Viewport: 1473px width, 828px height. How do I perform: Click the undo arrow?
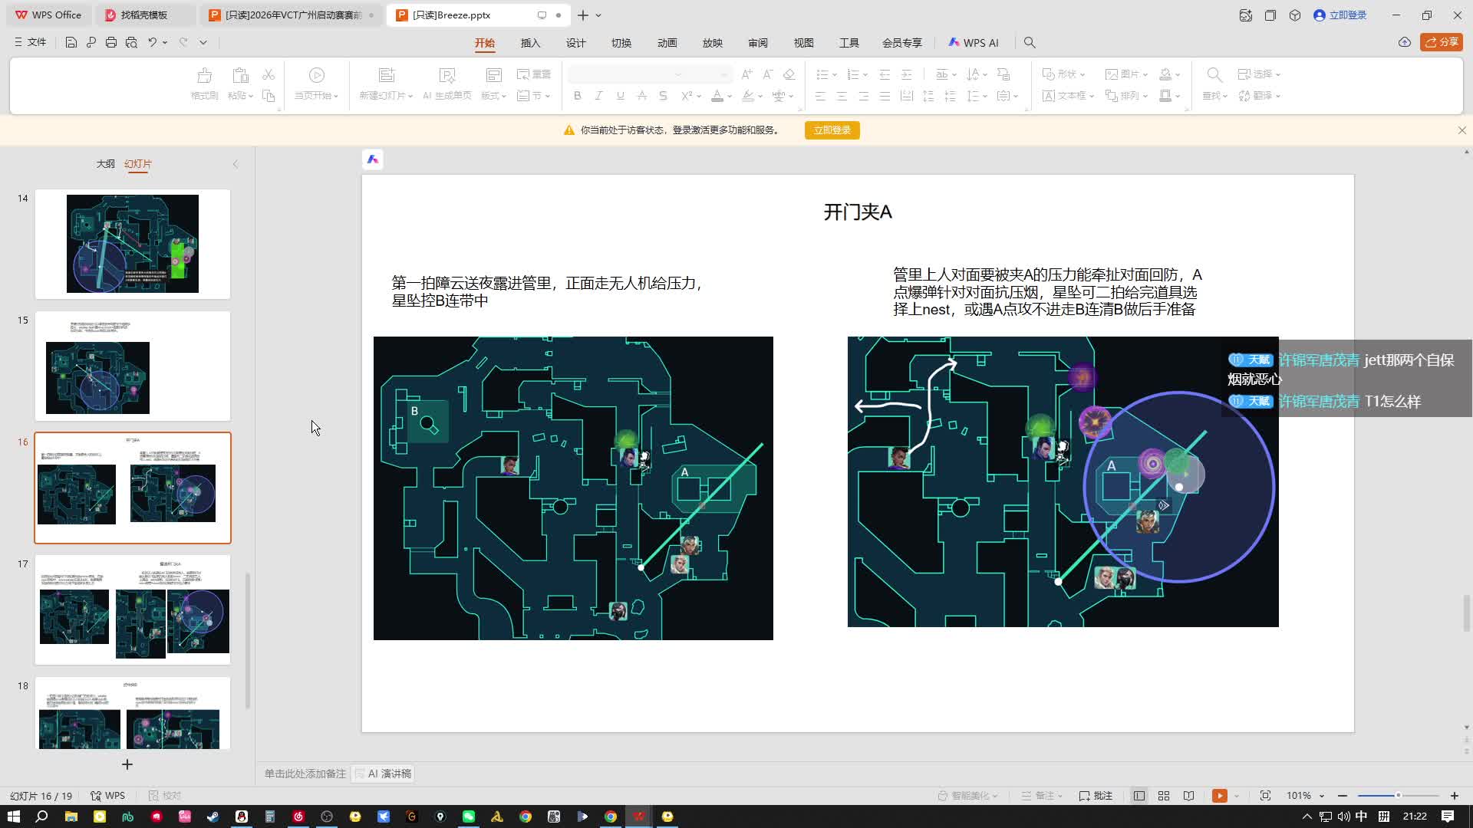click(x=152, y=43)
